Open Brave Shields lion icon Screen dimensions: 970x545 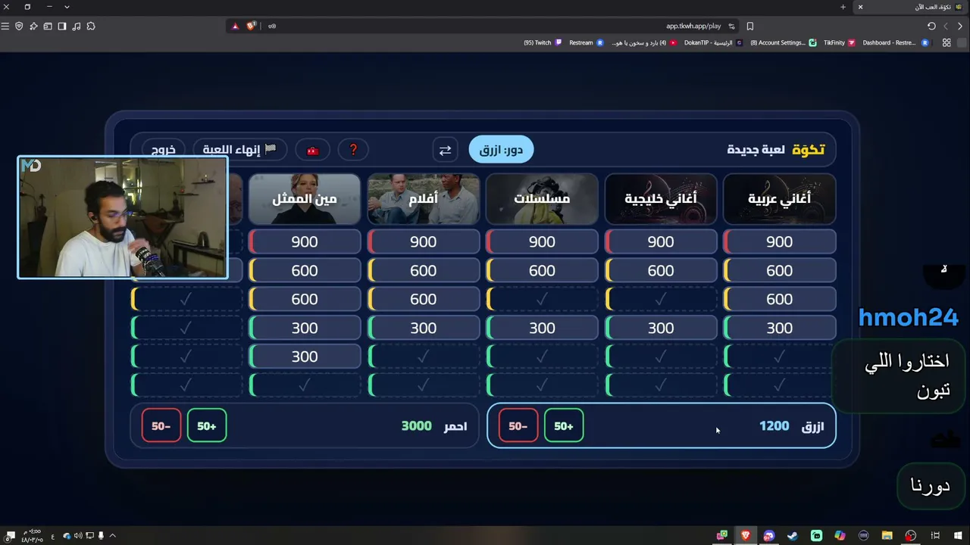[x=251, y=26]
